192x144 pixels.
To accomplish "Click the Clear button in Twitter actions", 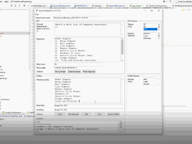I will [x=60, y=114].
